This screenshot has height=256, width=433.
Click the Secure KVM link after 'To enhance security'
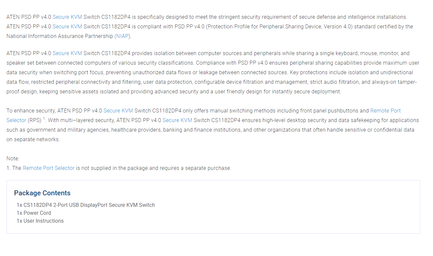[x=118, y=111]
